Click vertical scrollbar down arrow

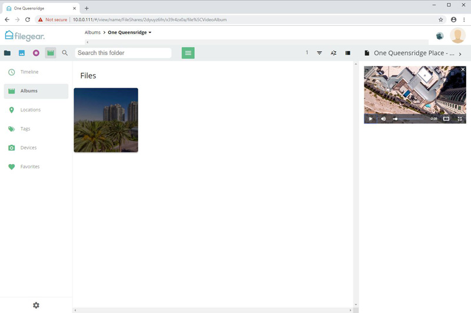356,305
